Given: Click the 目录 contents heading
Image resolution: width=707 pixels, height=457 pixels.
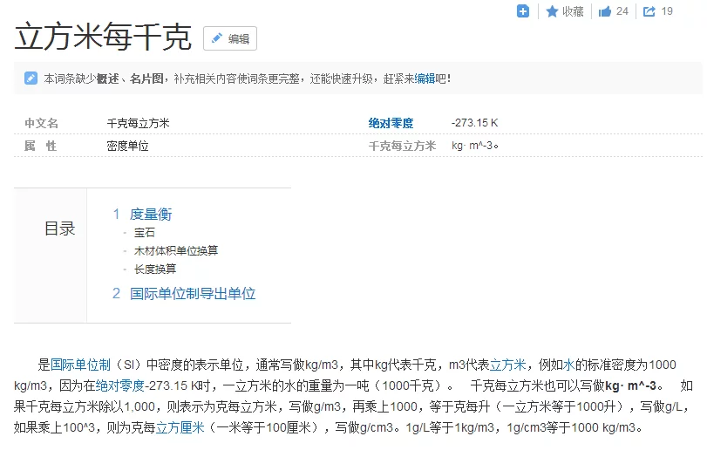Looking at the screenshot, I should pos(59,228).
